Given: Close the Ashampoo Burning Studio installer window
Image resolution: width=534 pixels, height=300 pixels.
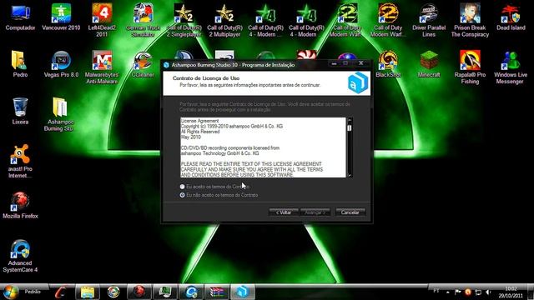Looking at the screenshot, I should pos(361,63).
